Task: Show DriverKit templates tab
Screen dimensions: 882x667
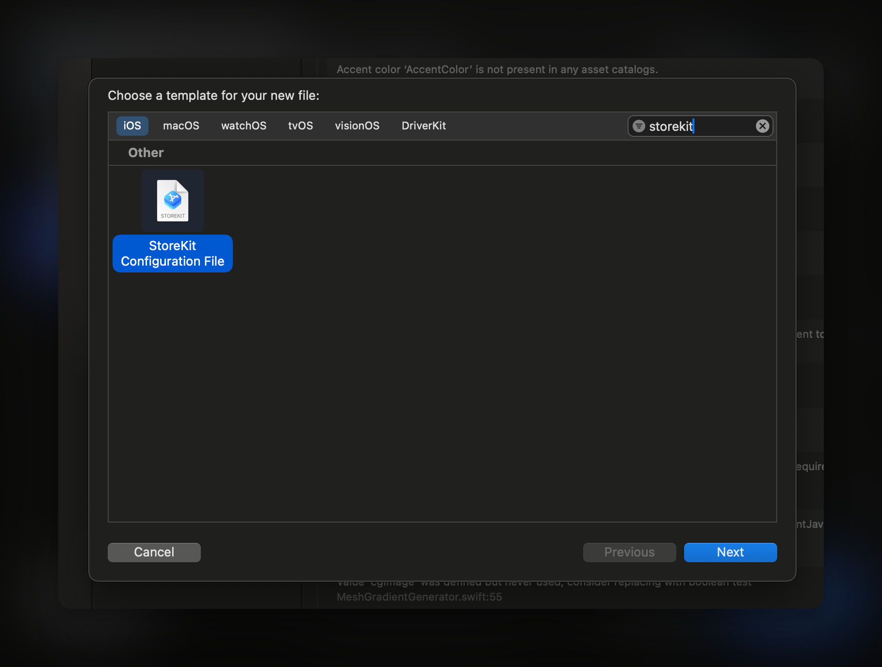Action: click(424, 126)
